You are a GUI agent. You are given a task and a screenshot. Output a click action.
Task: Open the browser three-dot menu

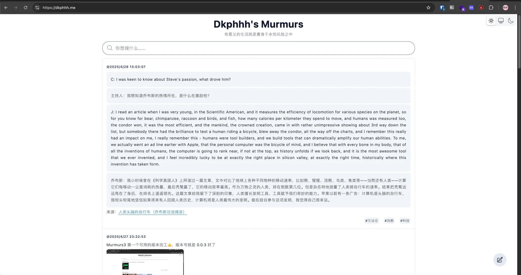coord(515,8)
